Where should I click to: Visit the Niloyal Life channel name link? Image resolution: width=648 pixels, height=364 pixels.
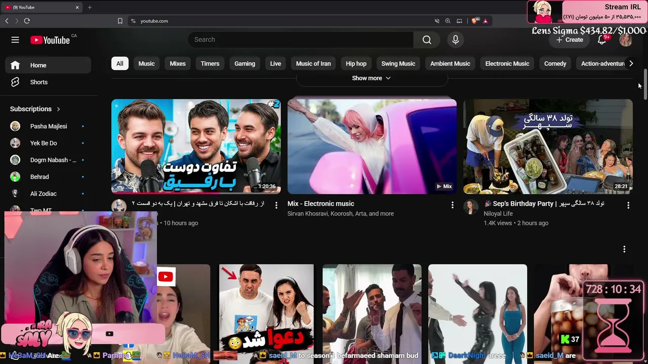[498, 214]
